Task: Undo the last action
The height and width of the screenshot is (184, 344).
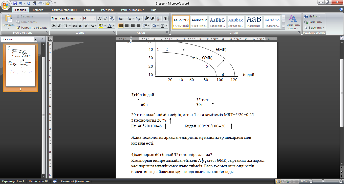Action: [x=20, y=4]
